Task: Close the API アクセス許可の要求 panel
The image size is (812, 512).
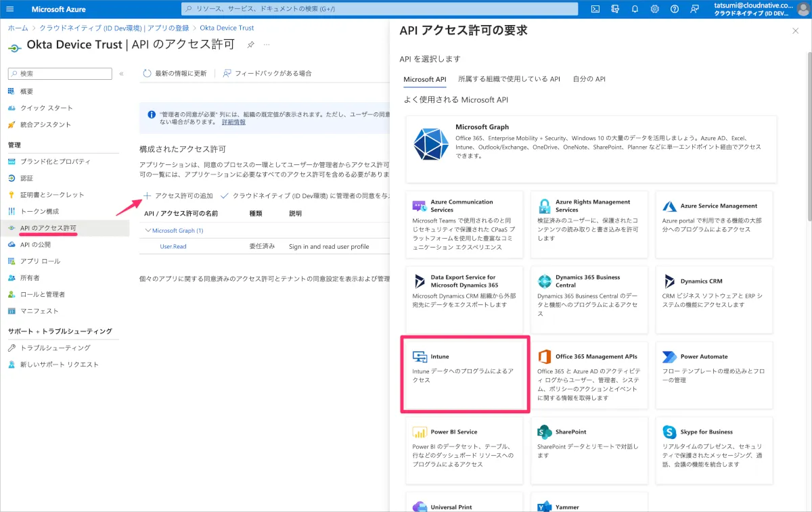Action: point(795,31)
